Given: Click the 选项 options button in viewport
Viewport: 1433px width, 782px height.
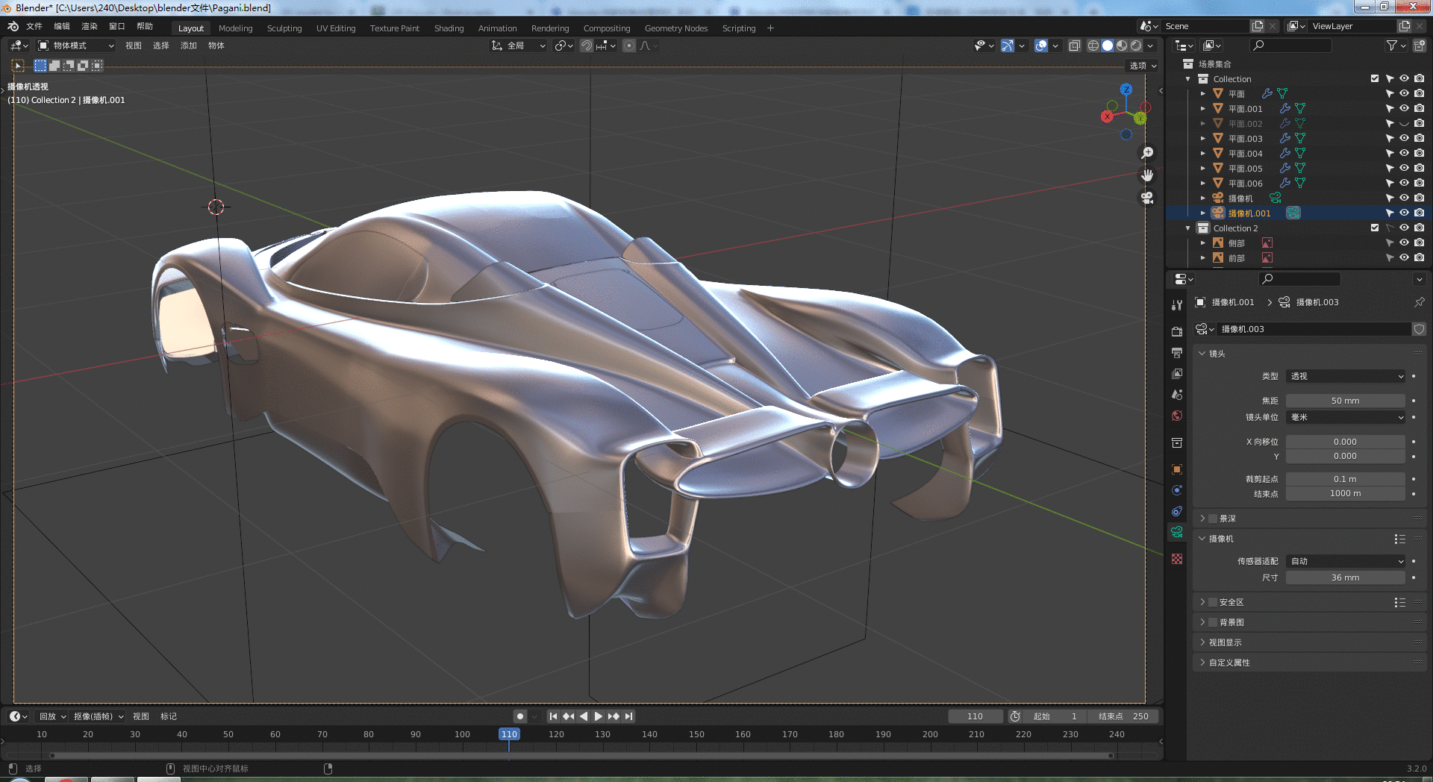Looking at the screenshot, I should [x=1142, y=66].
